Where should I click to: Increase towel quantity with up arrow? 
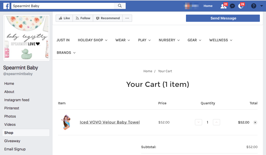(x=216, y=122)
